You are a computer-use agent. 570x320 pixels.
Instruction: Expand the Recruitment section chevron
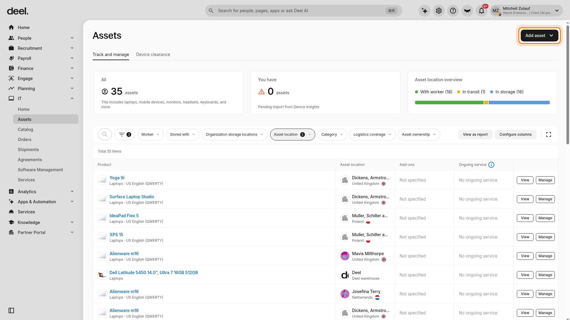tap(72, 48)
